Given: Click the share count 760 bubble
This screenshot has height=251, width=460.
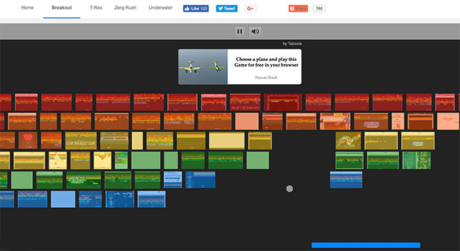Looking at the screenshot, I should tap(319, 8).
